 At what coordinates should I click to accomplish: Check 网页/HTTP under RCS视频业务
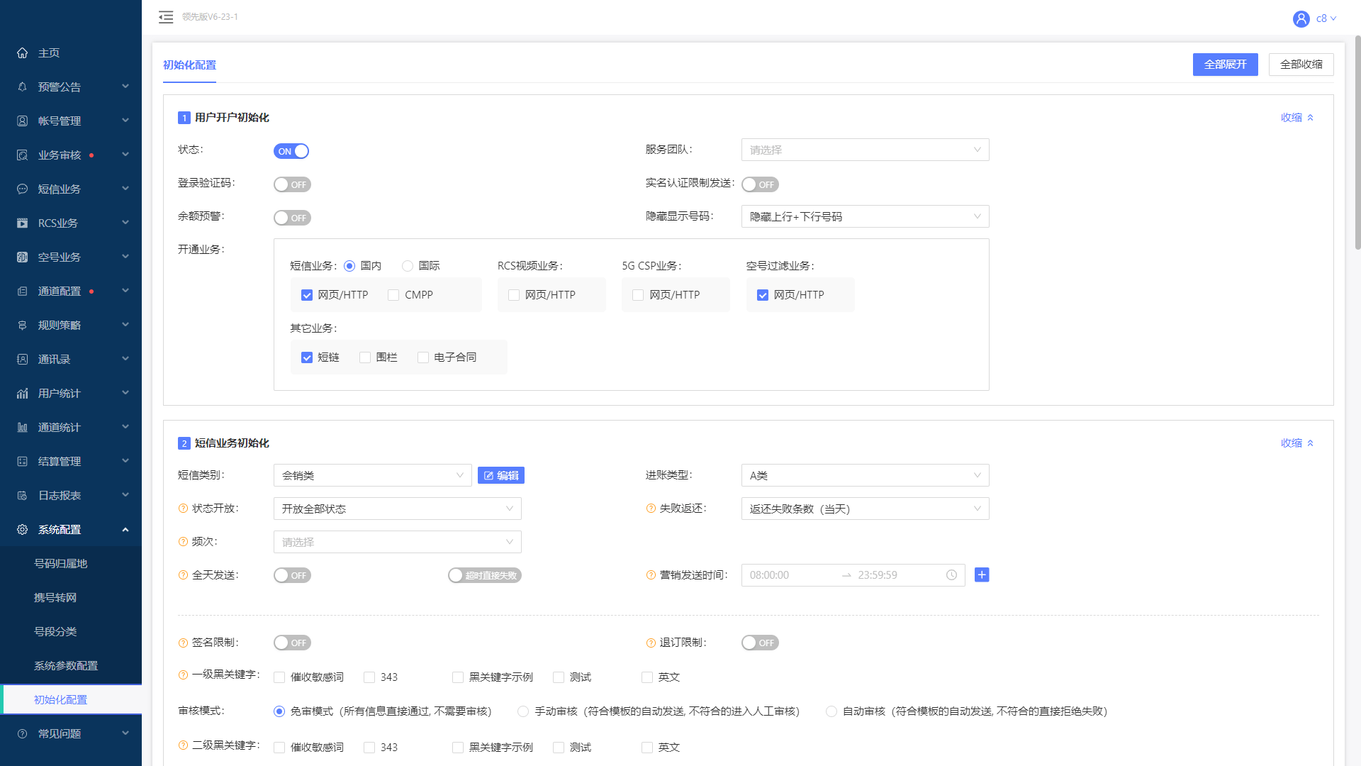514,295
